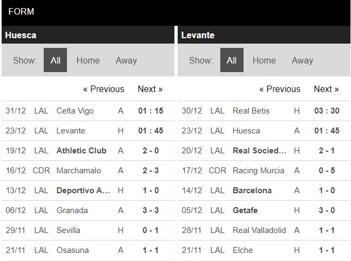The height and width of the screenshot is (261, 351).
Task: Click Next » in Levante panel
Action: (326, 89)
